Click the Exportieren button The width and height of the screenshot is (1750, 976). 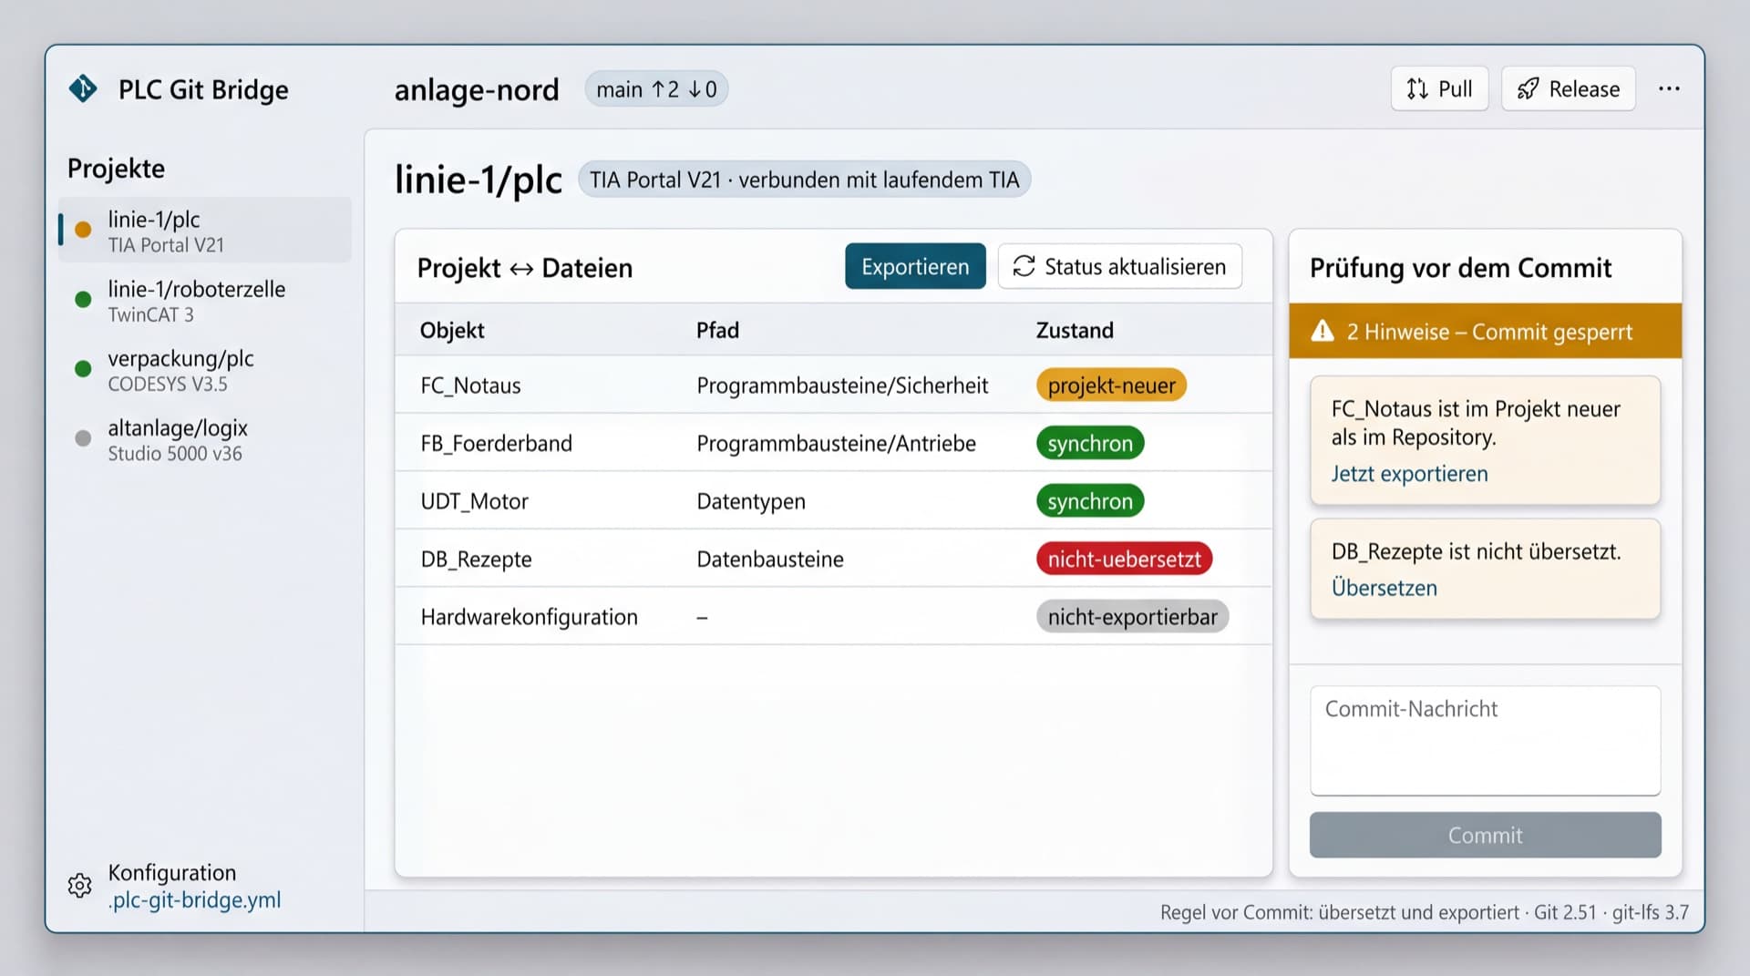coord(915,266)
